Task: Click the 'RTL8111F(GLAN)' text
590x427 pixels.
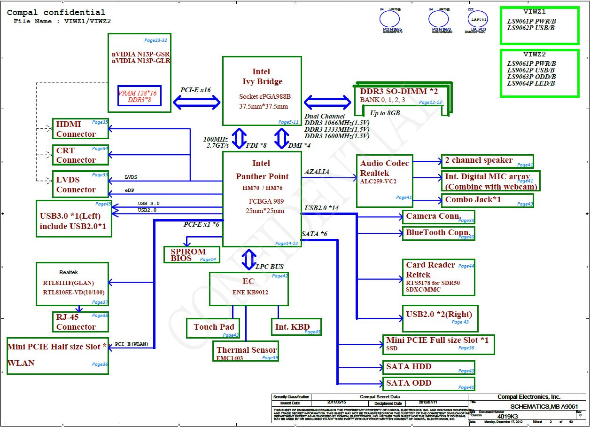Action: (x=69, y=283)
